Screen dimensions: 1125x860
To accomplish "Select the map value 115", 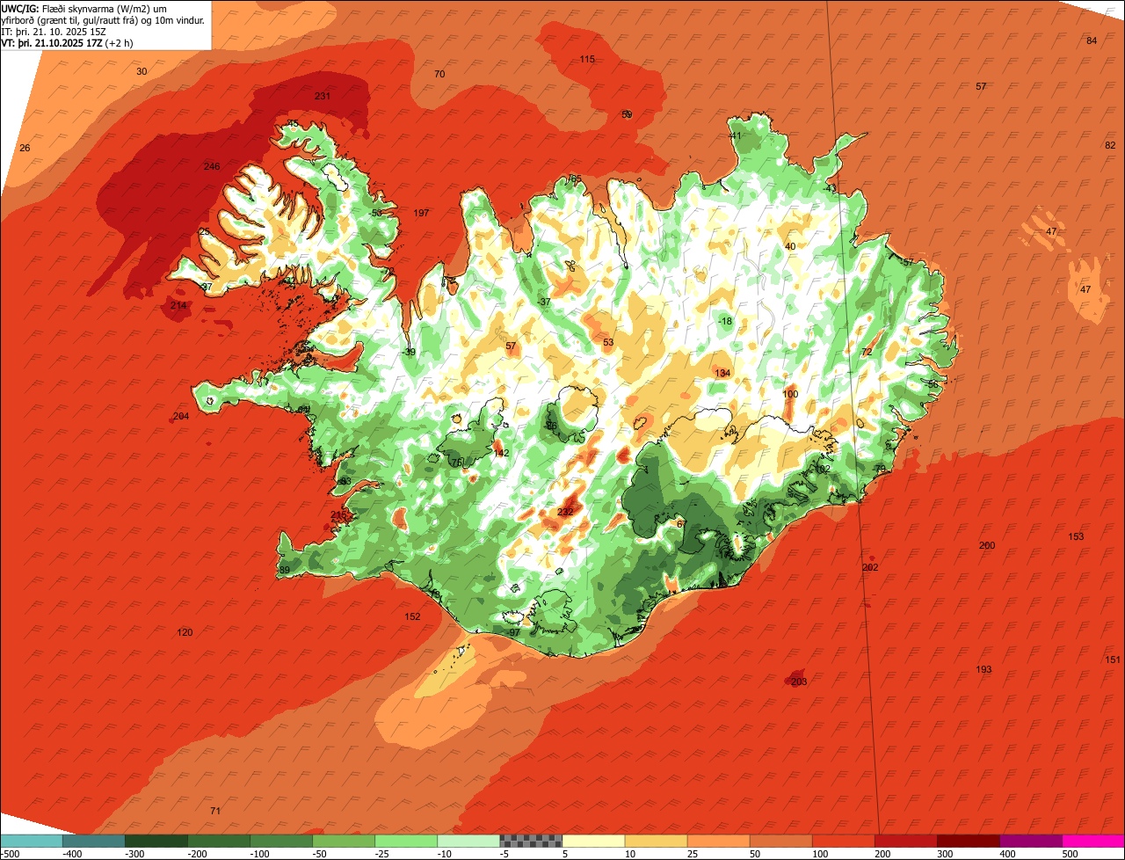I will [x=587, y=59].
